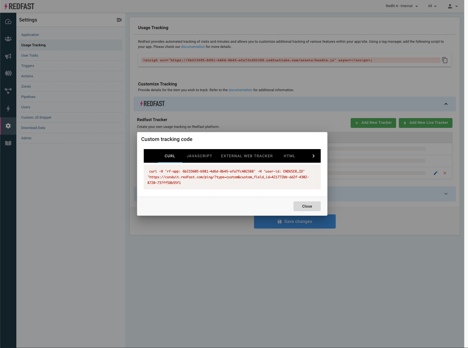The height and width of the screenshot is (348, 468).
Task: Click the Settings panel title
Action: point(28,20)
